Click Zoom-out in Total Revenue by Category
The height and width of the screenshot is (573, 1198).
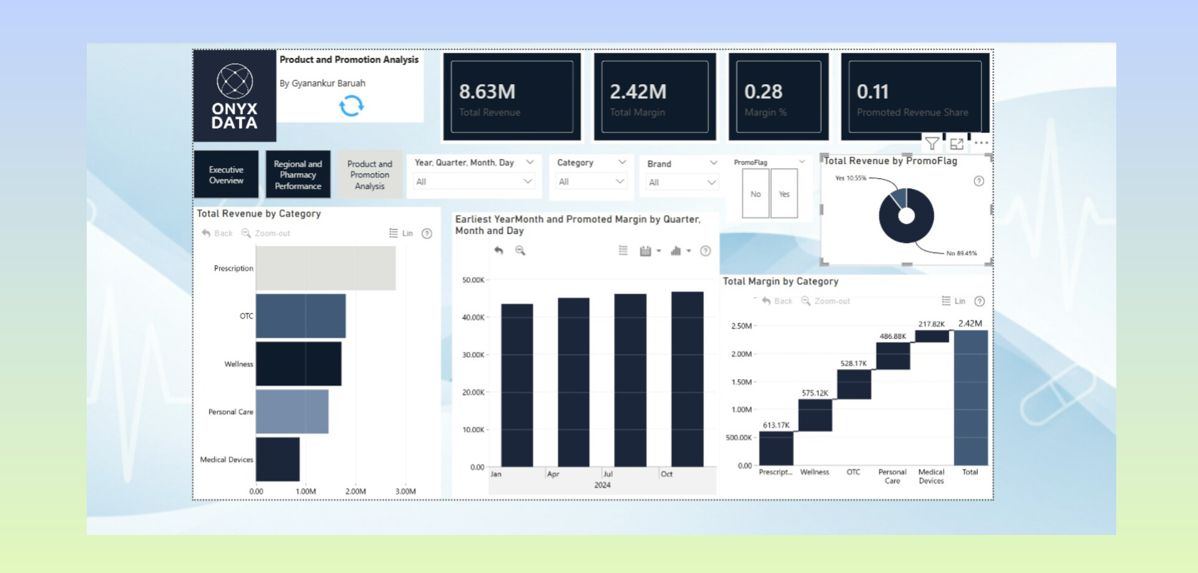pyautogui.click(x=266, y=233)
